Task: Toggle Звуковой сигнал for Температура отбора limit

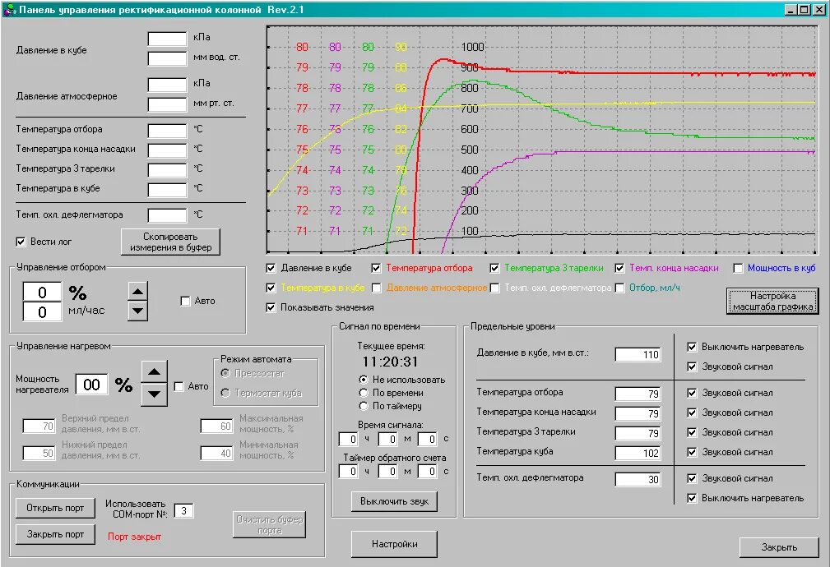Action: (691, 393)
